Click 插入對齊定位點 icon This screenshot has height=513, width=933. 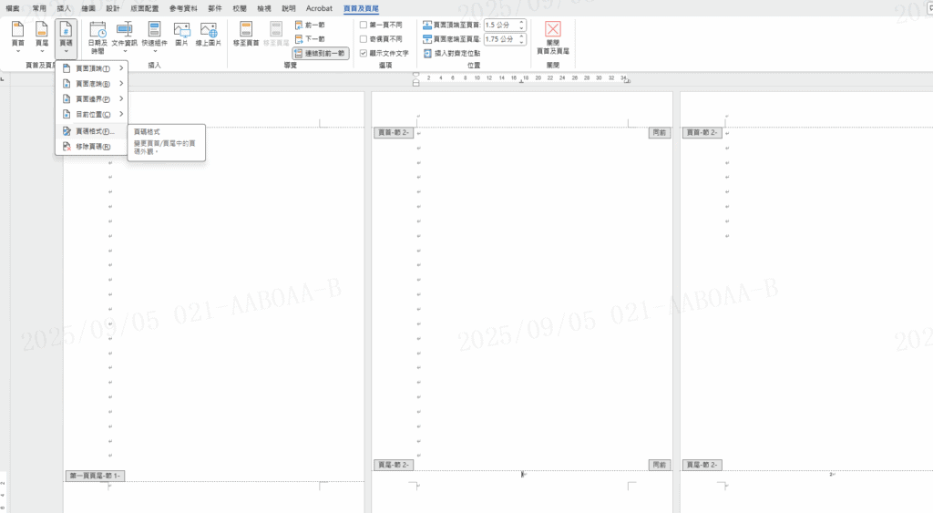point(428,54)
